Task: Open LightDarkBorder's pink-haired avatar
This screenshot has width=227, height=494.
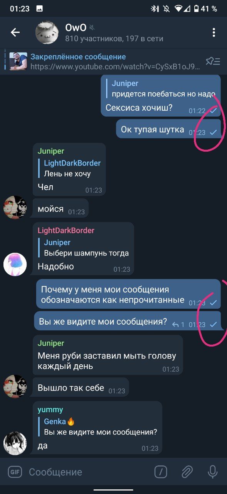Action: (x=15, y=264)
